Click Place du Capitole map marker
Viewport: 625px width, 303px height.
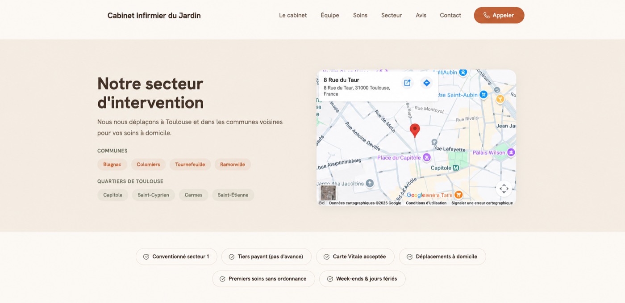click(427, 157)
